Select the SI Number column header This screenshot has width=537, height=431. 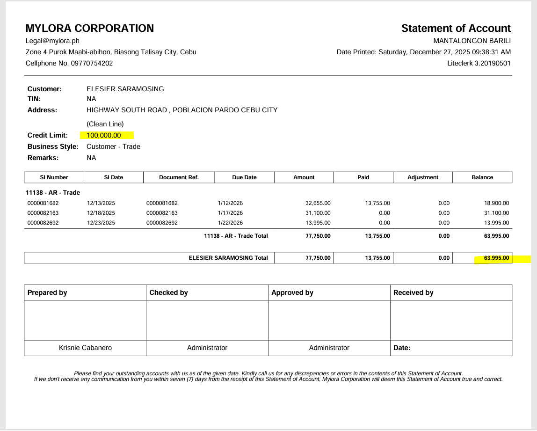pyautogui.click(x=54, y=177)
